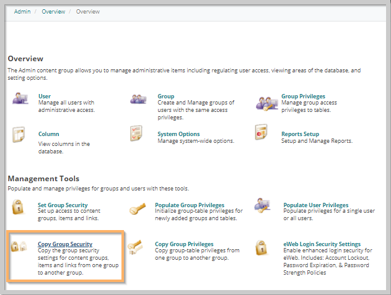The height and width of the screenshot is (295, 391).
Task: Click 'Populate and manage privileges for groups' text
Action: 99,189
